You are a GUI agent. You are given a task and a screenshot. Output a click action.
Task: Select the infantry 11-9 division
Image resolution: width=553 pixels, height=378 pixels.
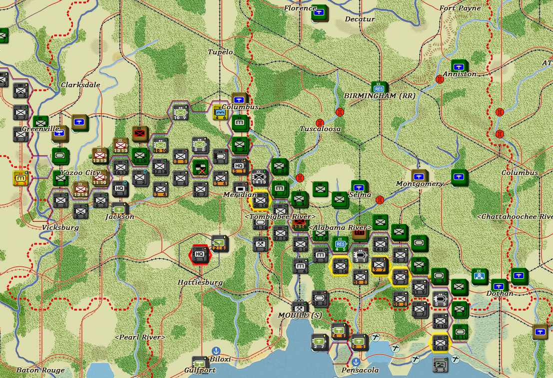pyautogui.click(x=420, y=287)
